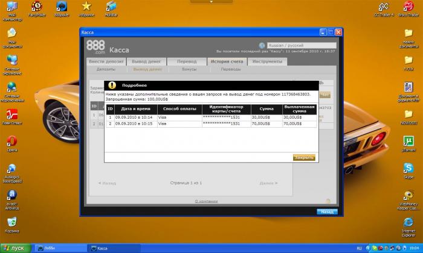Open Сетевое окружение desktop icon

tap(12, 65)
